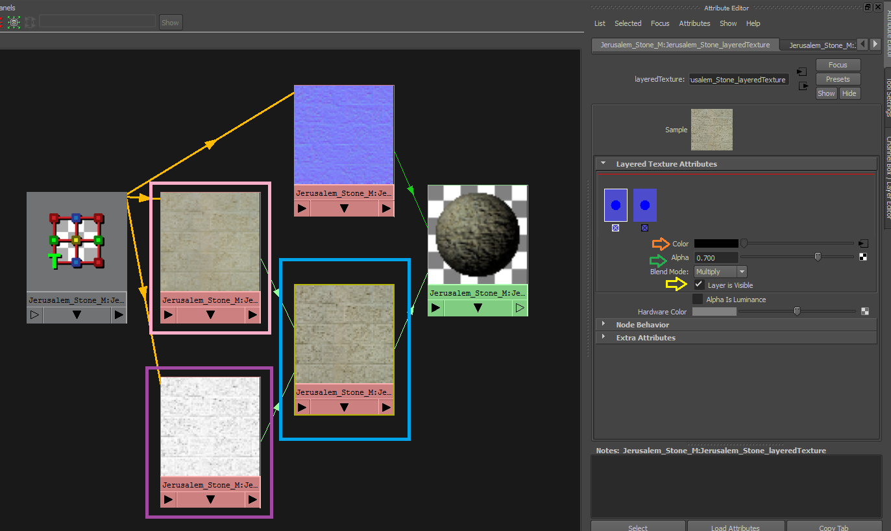The height and width of the screenshot is (531, 891).
Task: Collapse the Layered Texture Attributes section
Action: point(603,164)
